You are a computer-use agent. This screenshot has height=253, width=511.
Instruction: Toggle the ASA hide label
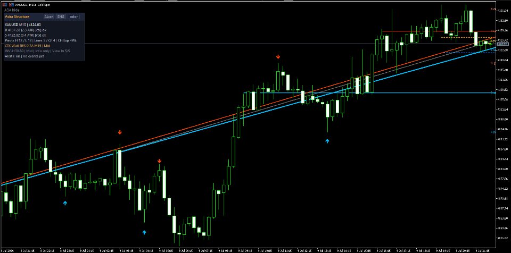pyautogui.click(x=12, y=11)
